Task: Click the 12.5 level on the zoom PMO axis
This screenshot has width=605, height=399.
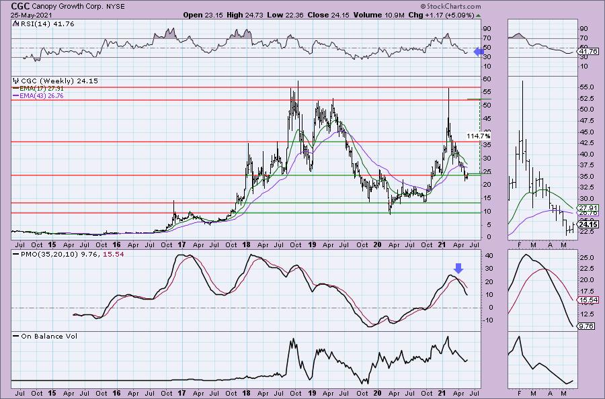Action: click(586, 314)
